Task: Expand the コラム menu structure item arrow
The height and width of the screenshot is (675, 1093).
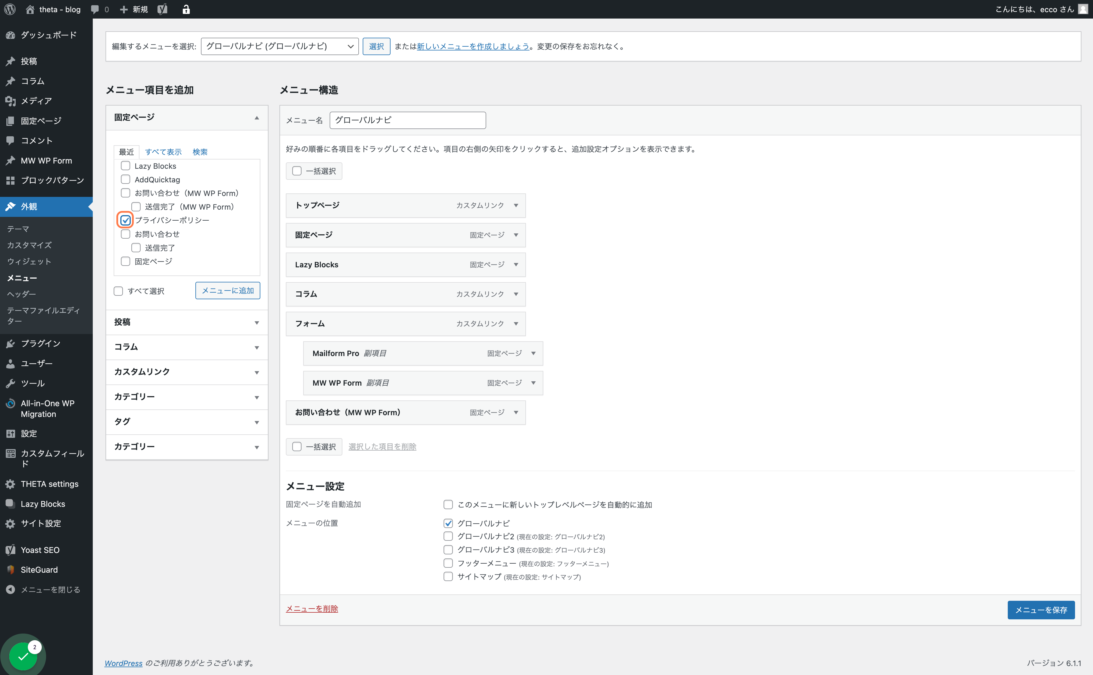Action: pos(516,294)
